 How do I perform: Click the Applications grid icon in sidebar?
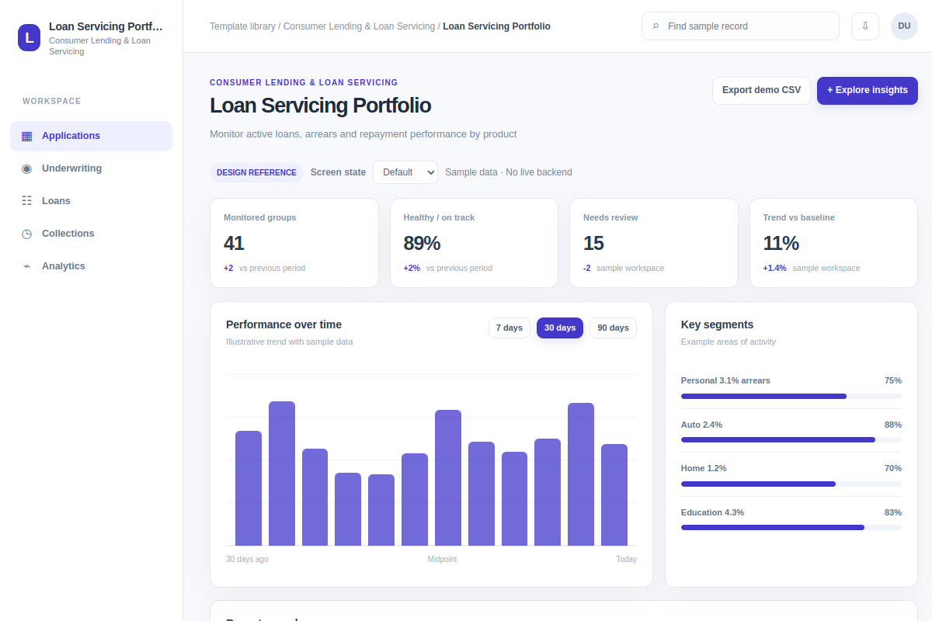pos(26,136)
